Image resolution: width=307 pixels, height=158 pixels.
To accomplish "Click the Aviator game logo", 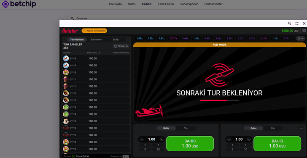I will [x=70, y=31].
